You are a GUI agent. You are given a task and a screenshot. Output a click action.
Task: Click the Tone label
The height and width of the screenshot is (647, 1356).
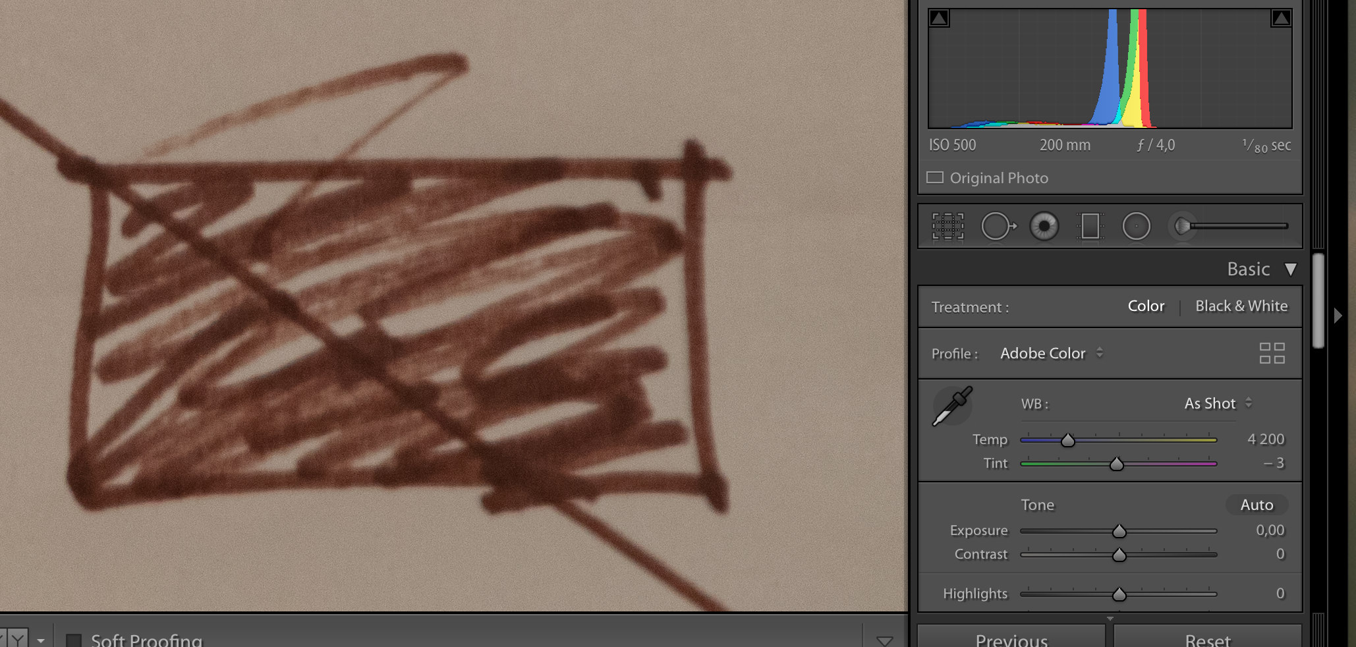tap(1037, 505)
